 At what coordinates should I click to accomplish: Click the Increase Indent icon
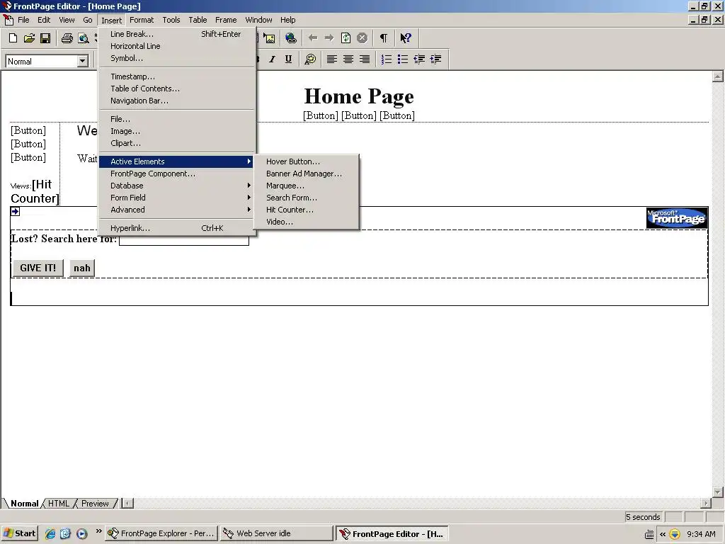[435, 59]
